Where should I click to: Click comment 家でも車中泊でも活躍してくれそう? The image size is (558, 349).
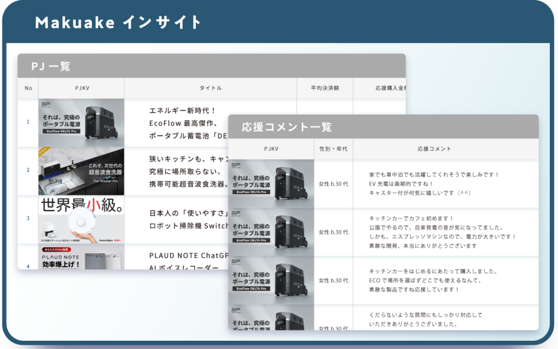click(x=434, y=174)
